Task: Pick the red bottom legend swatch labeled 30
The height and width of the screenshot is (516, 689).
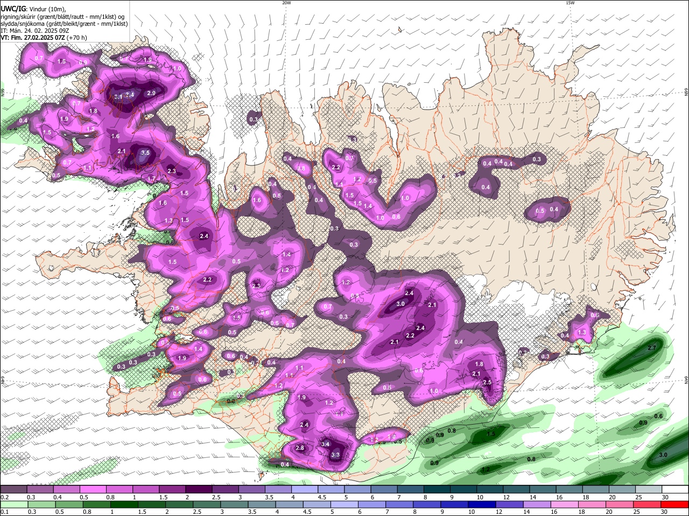Action: 674,504
